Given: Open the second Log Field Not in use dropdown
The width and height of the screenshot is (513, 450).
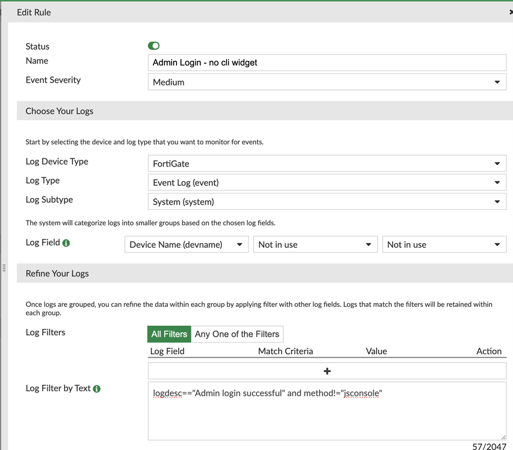Looking at the screenshot, I should point(315,244).
